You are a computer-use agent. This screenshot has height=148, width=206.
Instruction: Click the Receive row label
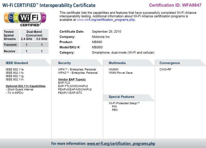click(10, 51)
